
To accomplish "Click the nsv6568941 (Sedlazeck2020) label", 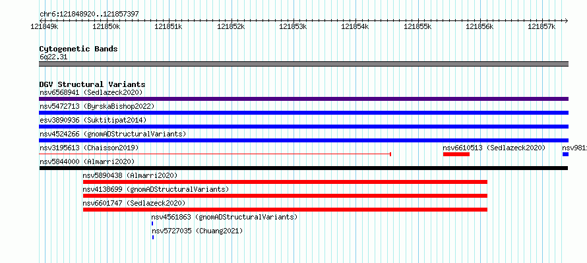I will [91, 92].
